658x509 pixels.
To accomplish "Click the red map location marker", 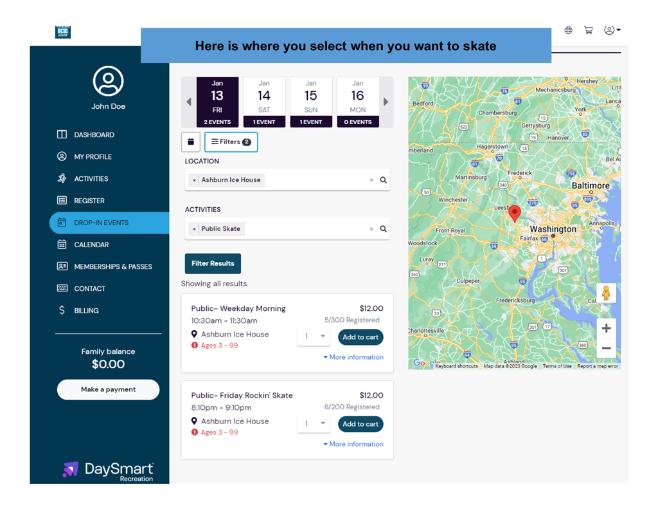I will [x=514, y=213].
